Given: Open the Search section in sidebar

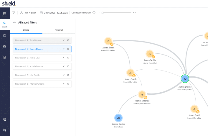Looking at the screenshot, I should click(x=5, y=24).
